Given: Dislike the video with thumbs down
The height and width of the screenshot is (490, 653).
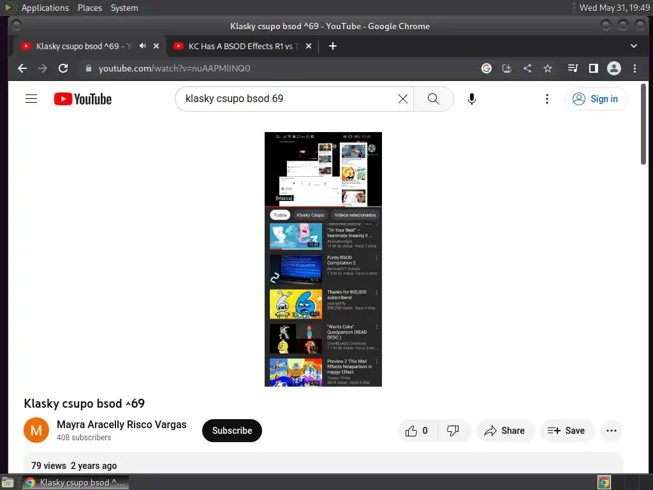Looking at the screenshot, I should point(453,431).
